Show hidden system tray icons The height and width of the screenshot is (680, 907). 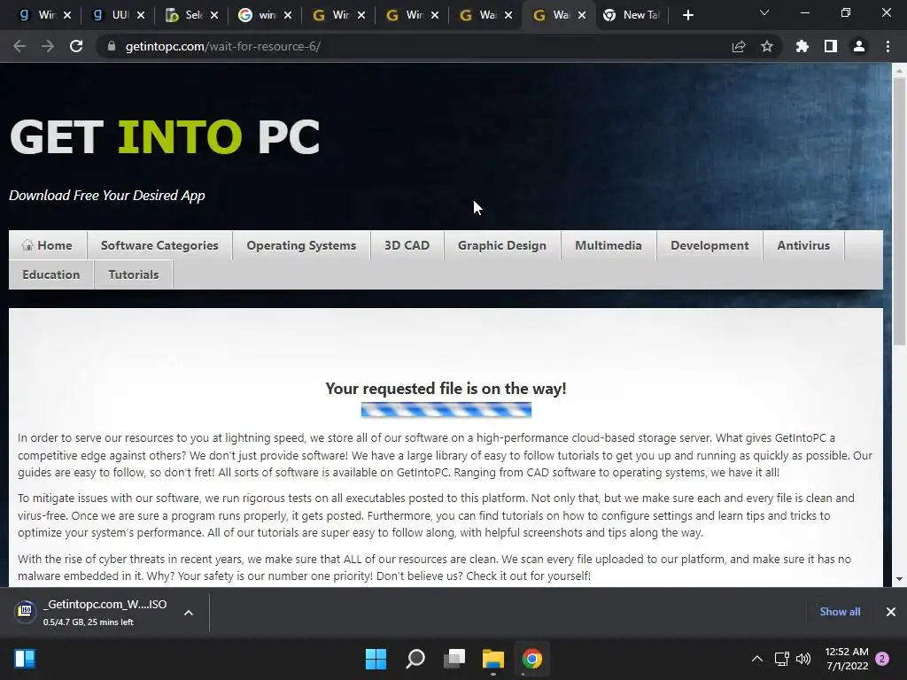(x=756, y=659)
